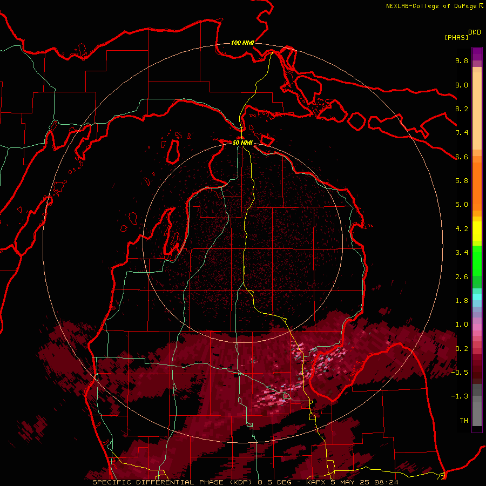
Task: Click the -1.3 value on the color scale
Action: coord(460,396)
